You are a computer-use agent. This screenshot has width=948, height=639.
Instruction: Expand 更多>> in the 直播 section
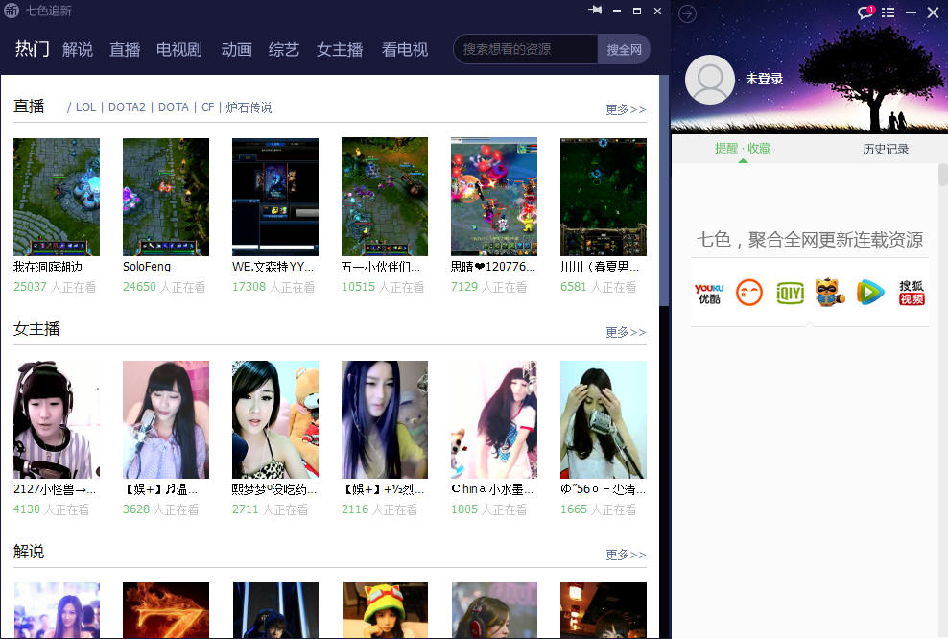[626, 109]
